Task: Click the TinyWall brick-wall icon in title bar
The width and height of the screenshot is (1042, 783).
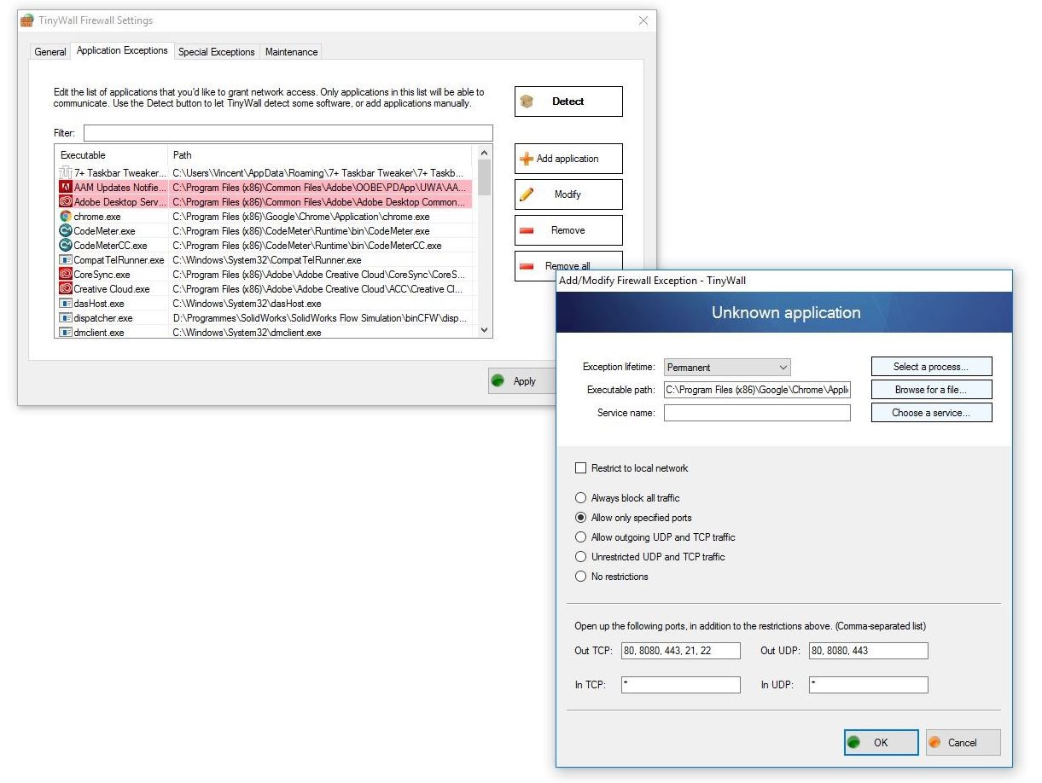Action: click(x=27, y=20)
